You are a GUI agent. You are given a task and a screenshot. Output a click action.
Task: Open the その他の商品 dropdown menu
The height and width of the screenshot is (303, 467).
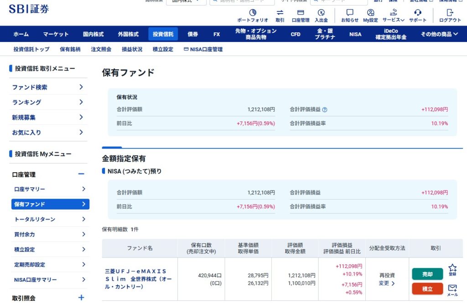click(439, 34)
